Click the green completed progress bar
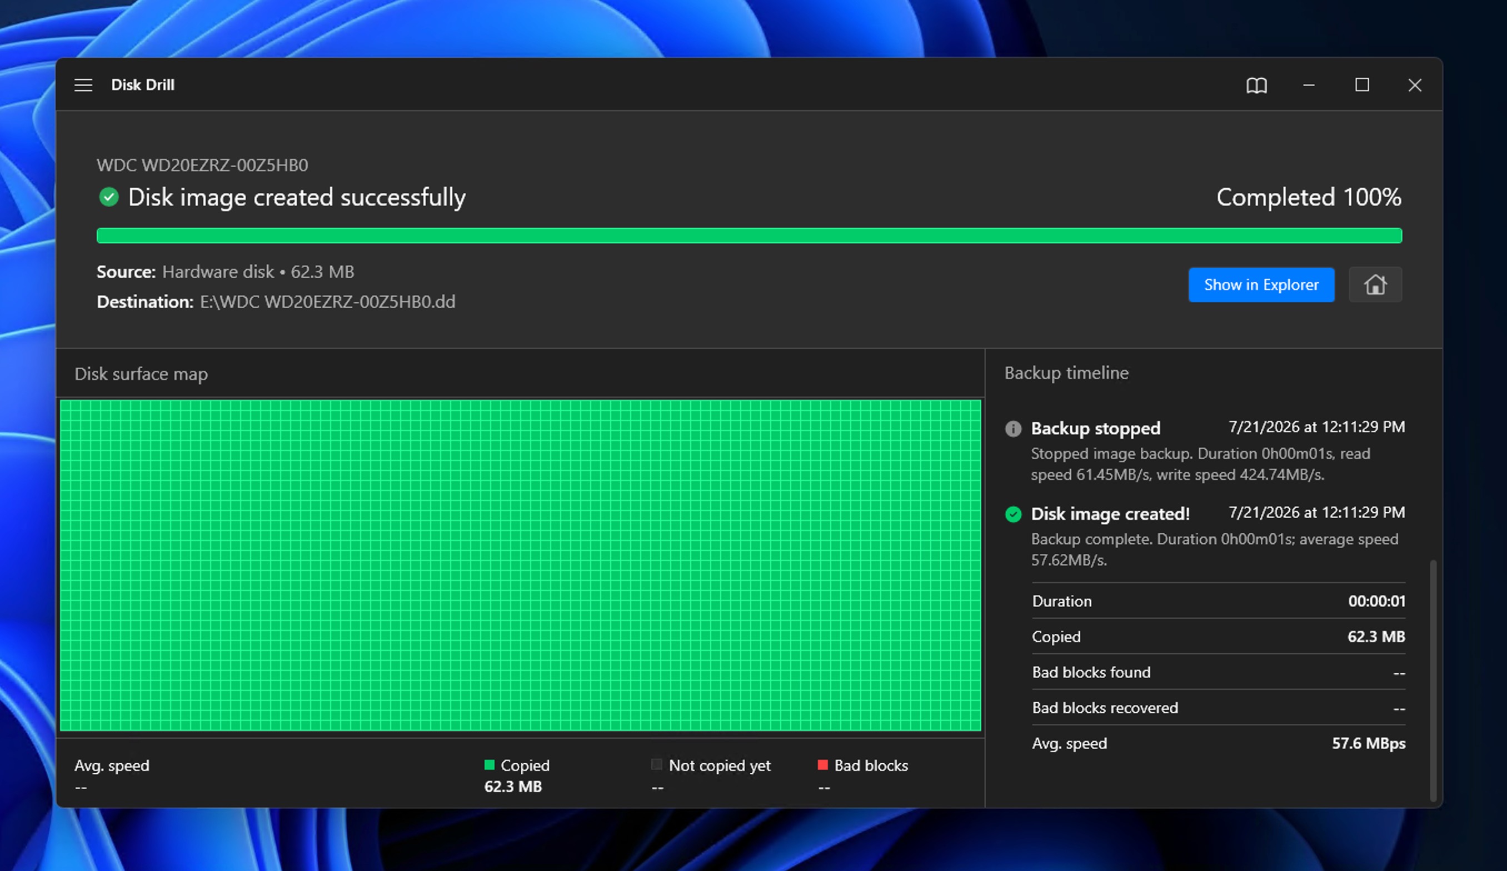The image size is (1507, 871). click(x=749, y=236)
